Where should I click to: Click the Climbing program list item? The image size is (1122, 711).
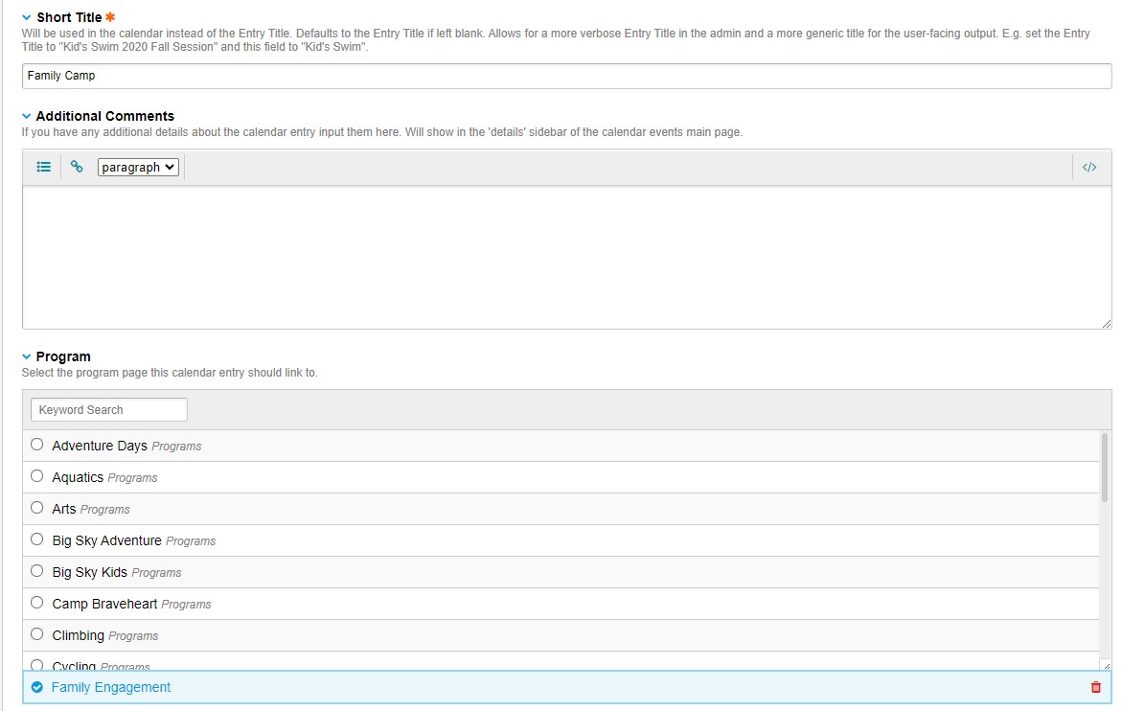(x=79, y=635)
